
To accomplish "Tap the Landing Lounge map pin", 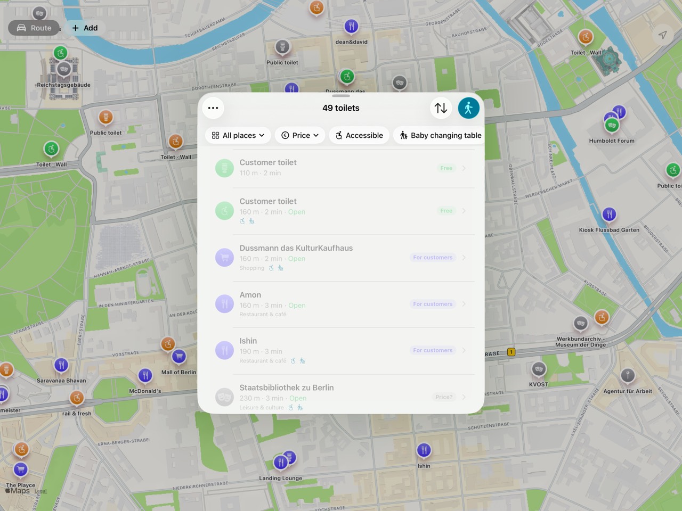I will tap(281, 463).
